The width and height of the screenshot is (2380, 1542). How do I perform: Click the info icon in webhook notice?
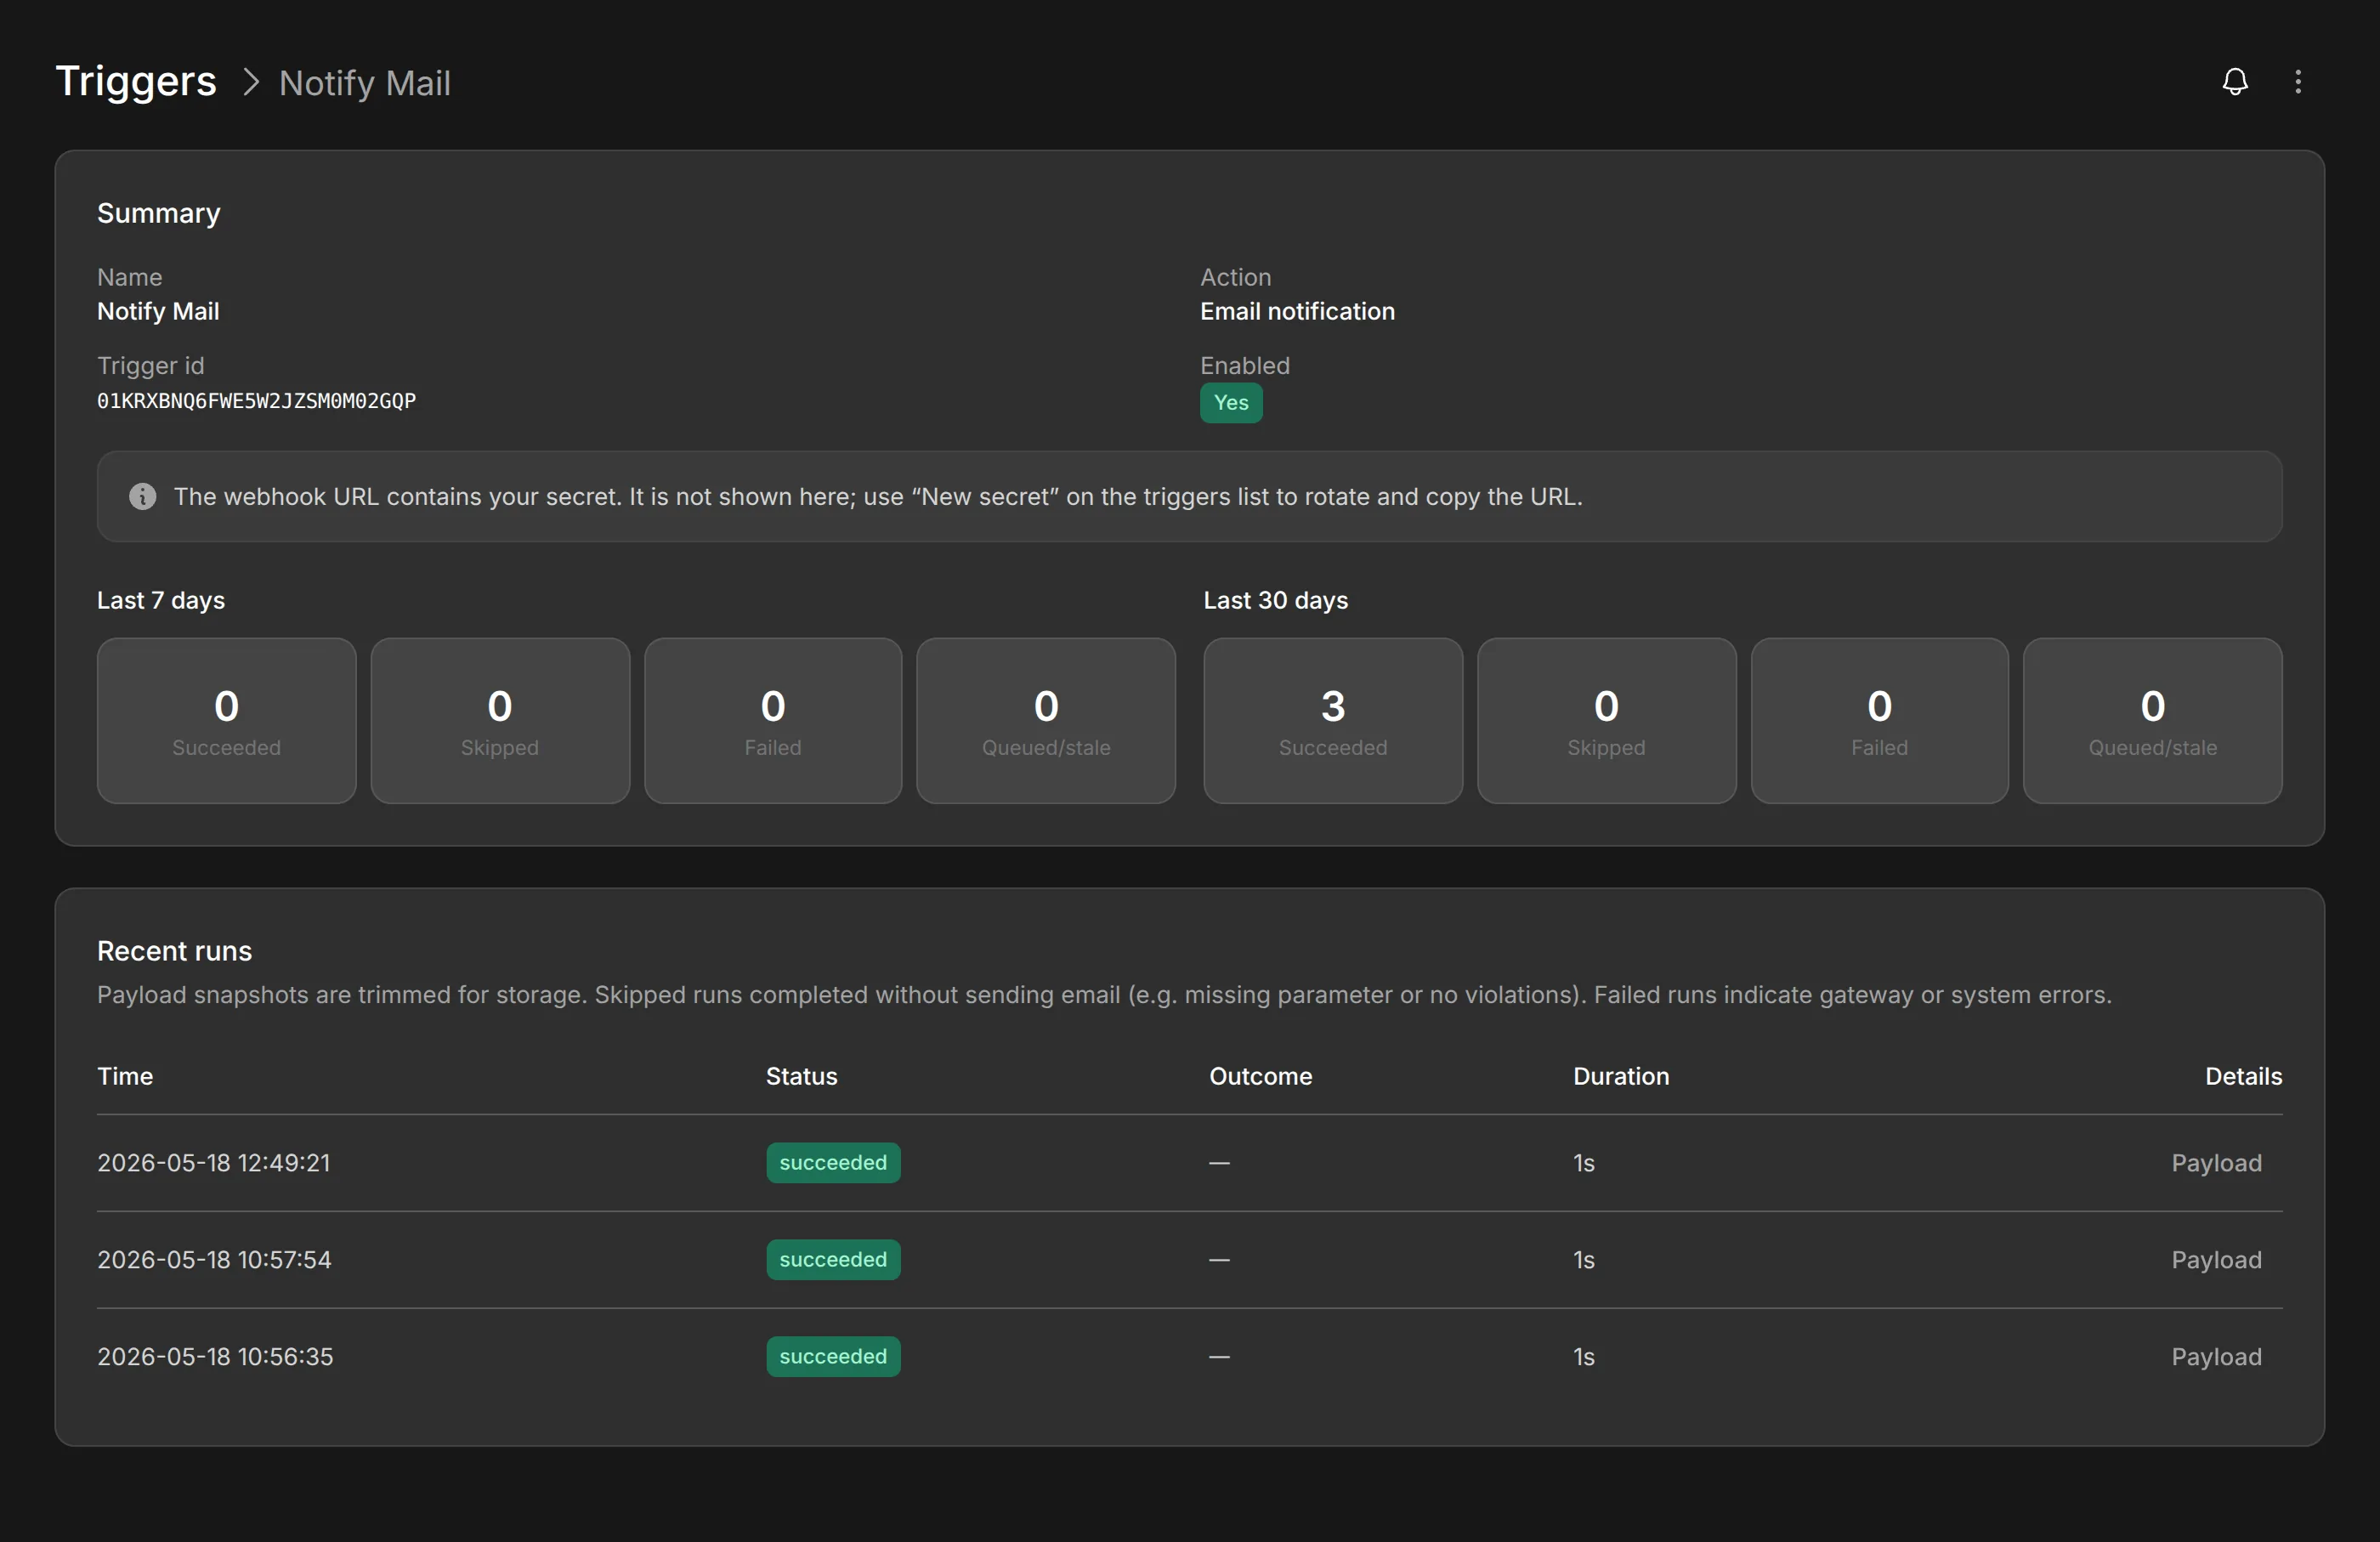coord(143,497)
